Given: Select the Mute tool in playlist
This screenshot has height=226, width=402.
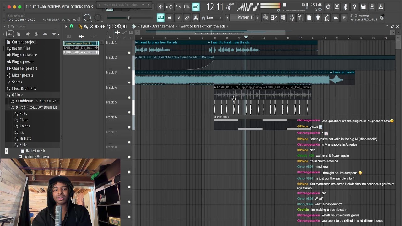Looking at the screenshot, I should (x=97, y=27).
